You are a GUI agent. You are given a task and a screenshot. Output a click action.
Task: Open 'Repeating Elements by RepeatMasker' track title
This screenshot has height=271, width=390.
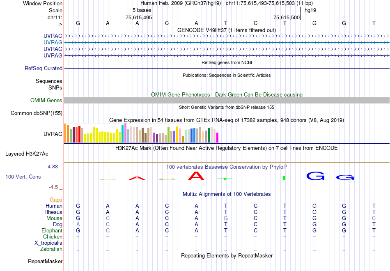[x=227, y=255]
